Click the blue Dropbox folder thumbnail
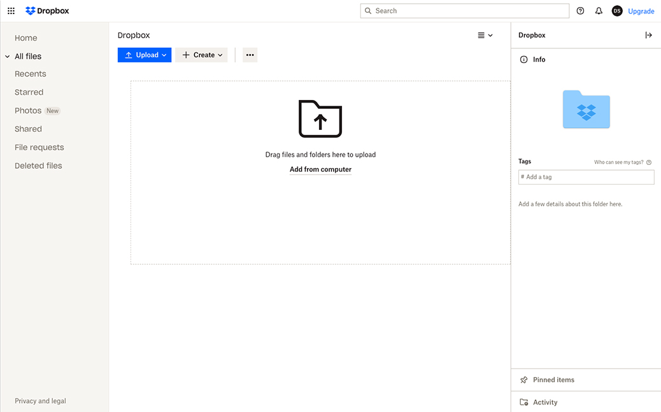Viewport: 661px width, 412px height. click(586, 110)
